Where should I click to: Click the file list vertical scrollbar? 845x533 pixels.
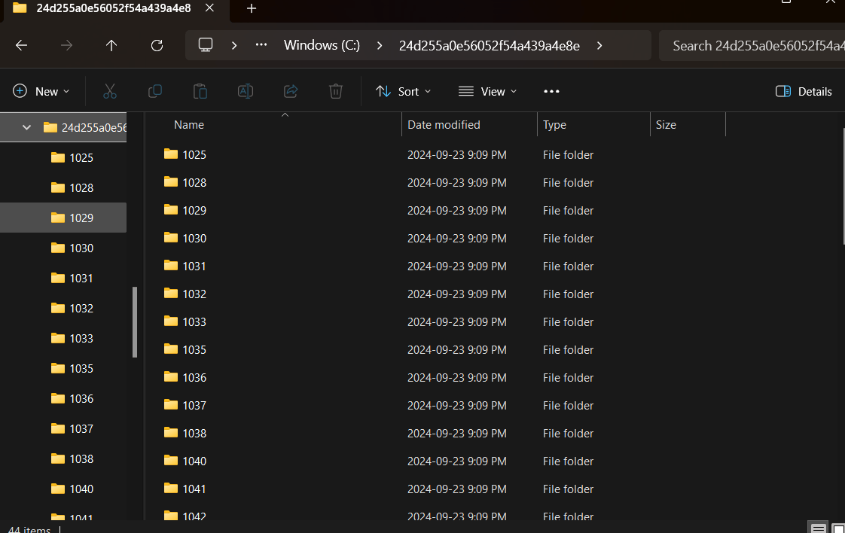point(843,186)
